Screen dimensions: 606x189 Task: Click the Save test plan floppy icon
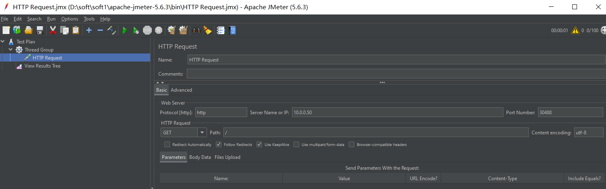click(40, 30)
